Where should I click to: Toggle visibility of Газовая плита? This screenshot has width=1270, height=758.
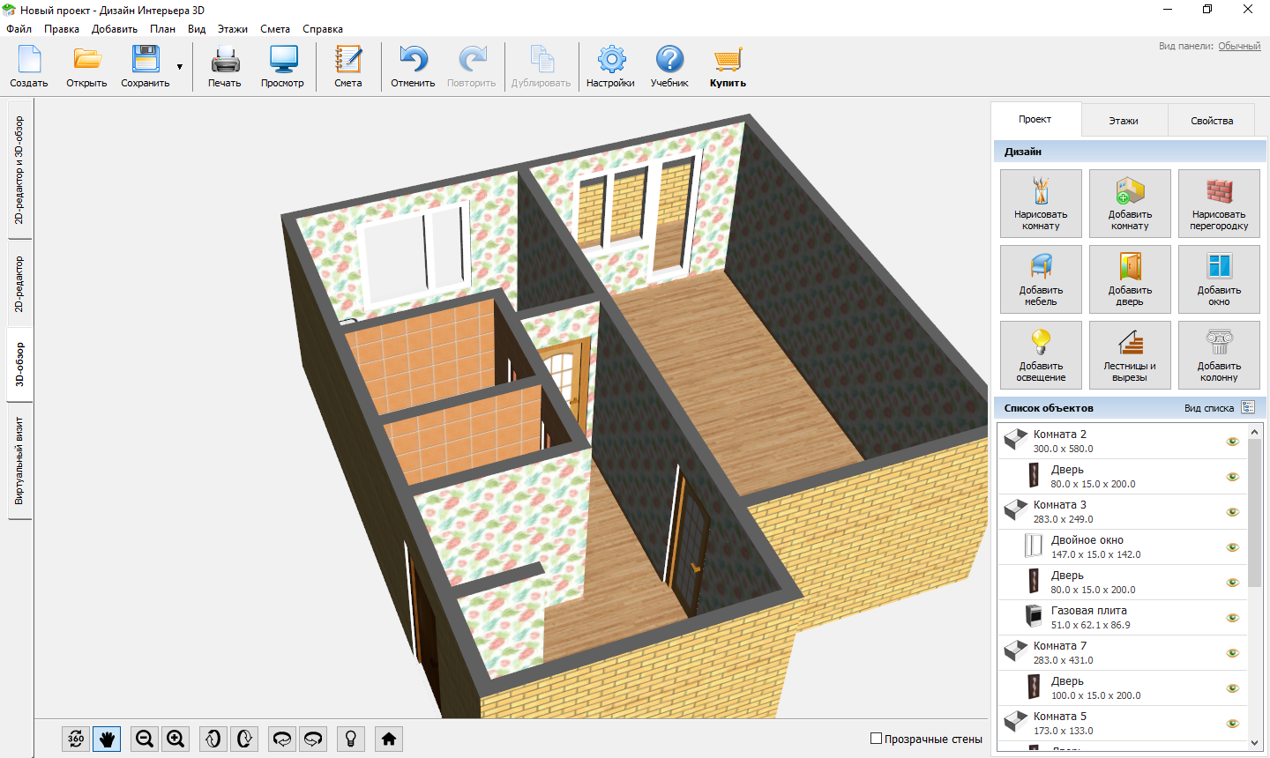click(x=1233, y=618)
